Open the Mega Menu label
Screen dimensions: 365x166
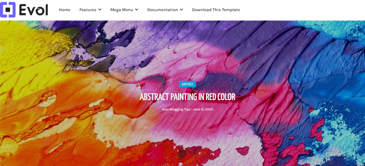[x=122, y=10]
